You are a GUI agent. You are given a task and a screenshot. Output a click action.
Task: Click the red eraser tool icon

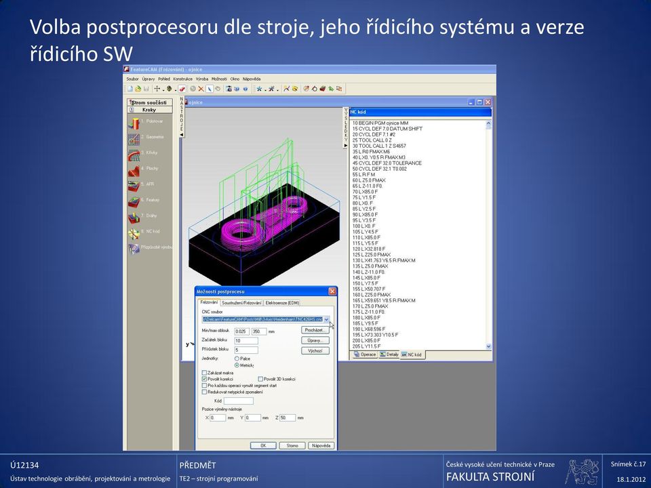pyautogui.click(x=182, y=89)
